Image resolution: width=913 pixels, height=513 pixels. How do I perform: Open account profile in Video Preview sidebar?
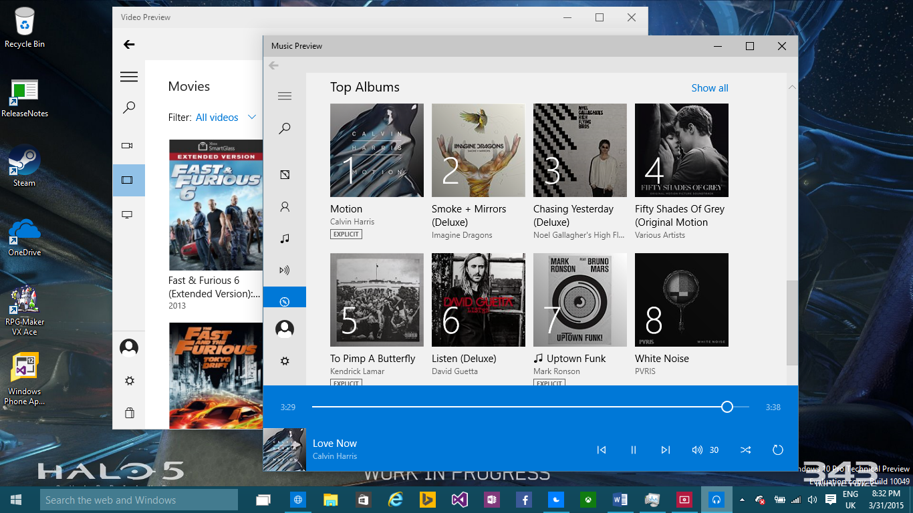pos(129,348)
